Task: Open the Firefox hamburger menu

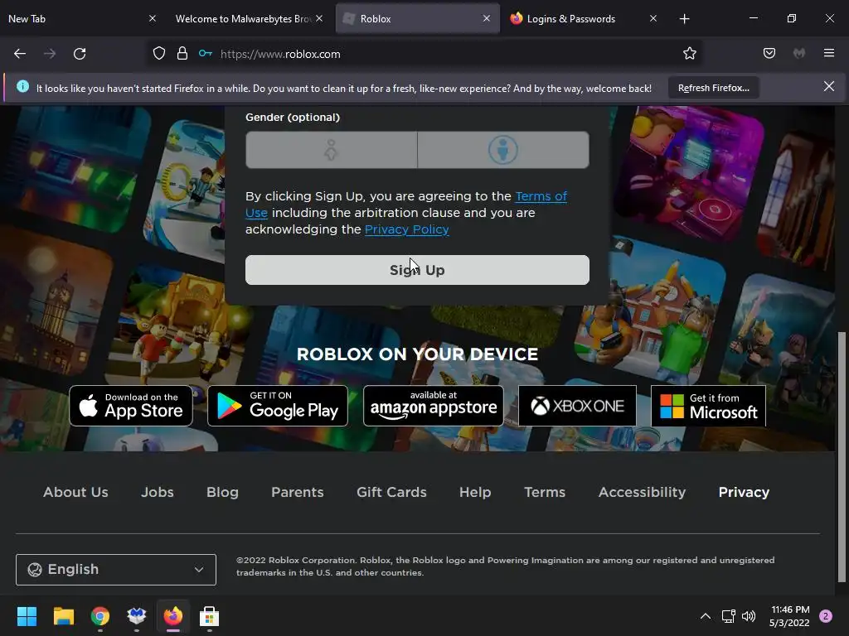Action: pos(829,54)
